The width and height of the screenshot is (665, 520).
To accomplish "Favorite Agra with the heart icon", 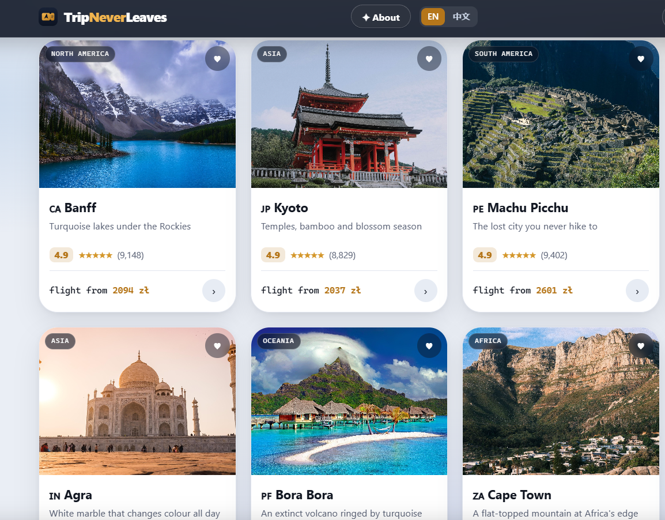I will (217, 346).
